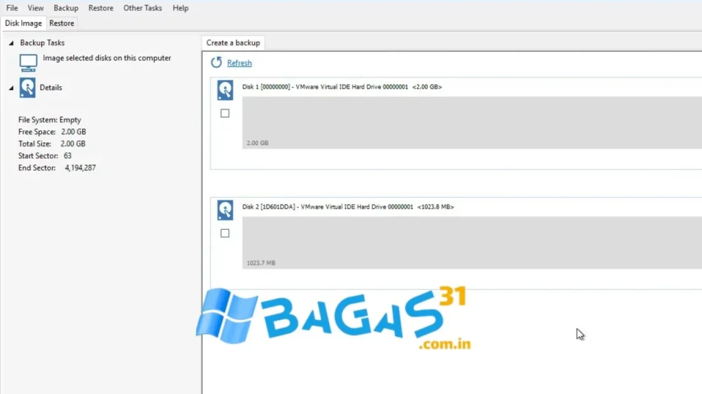Collapse the Details section
This screenshot has width=702, height=394.
pyautogui.click(x=11, y=88)
